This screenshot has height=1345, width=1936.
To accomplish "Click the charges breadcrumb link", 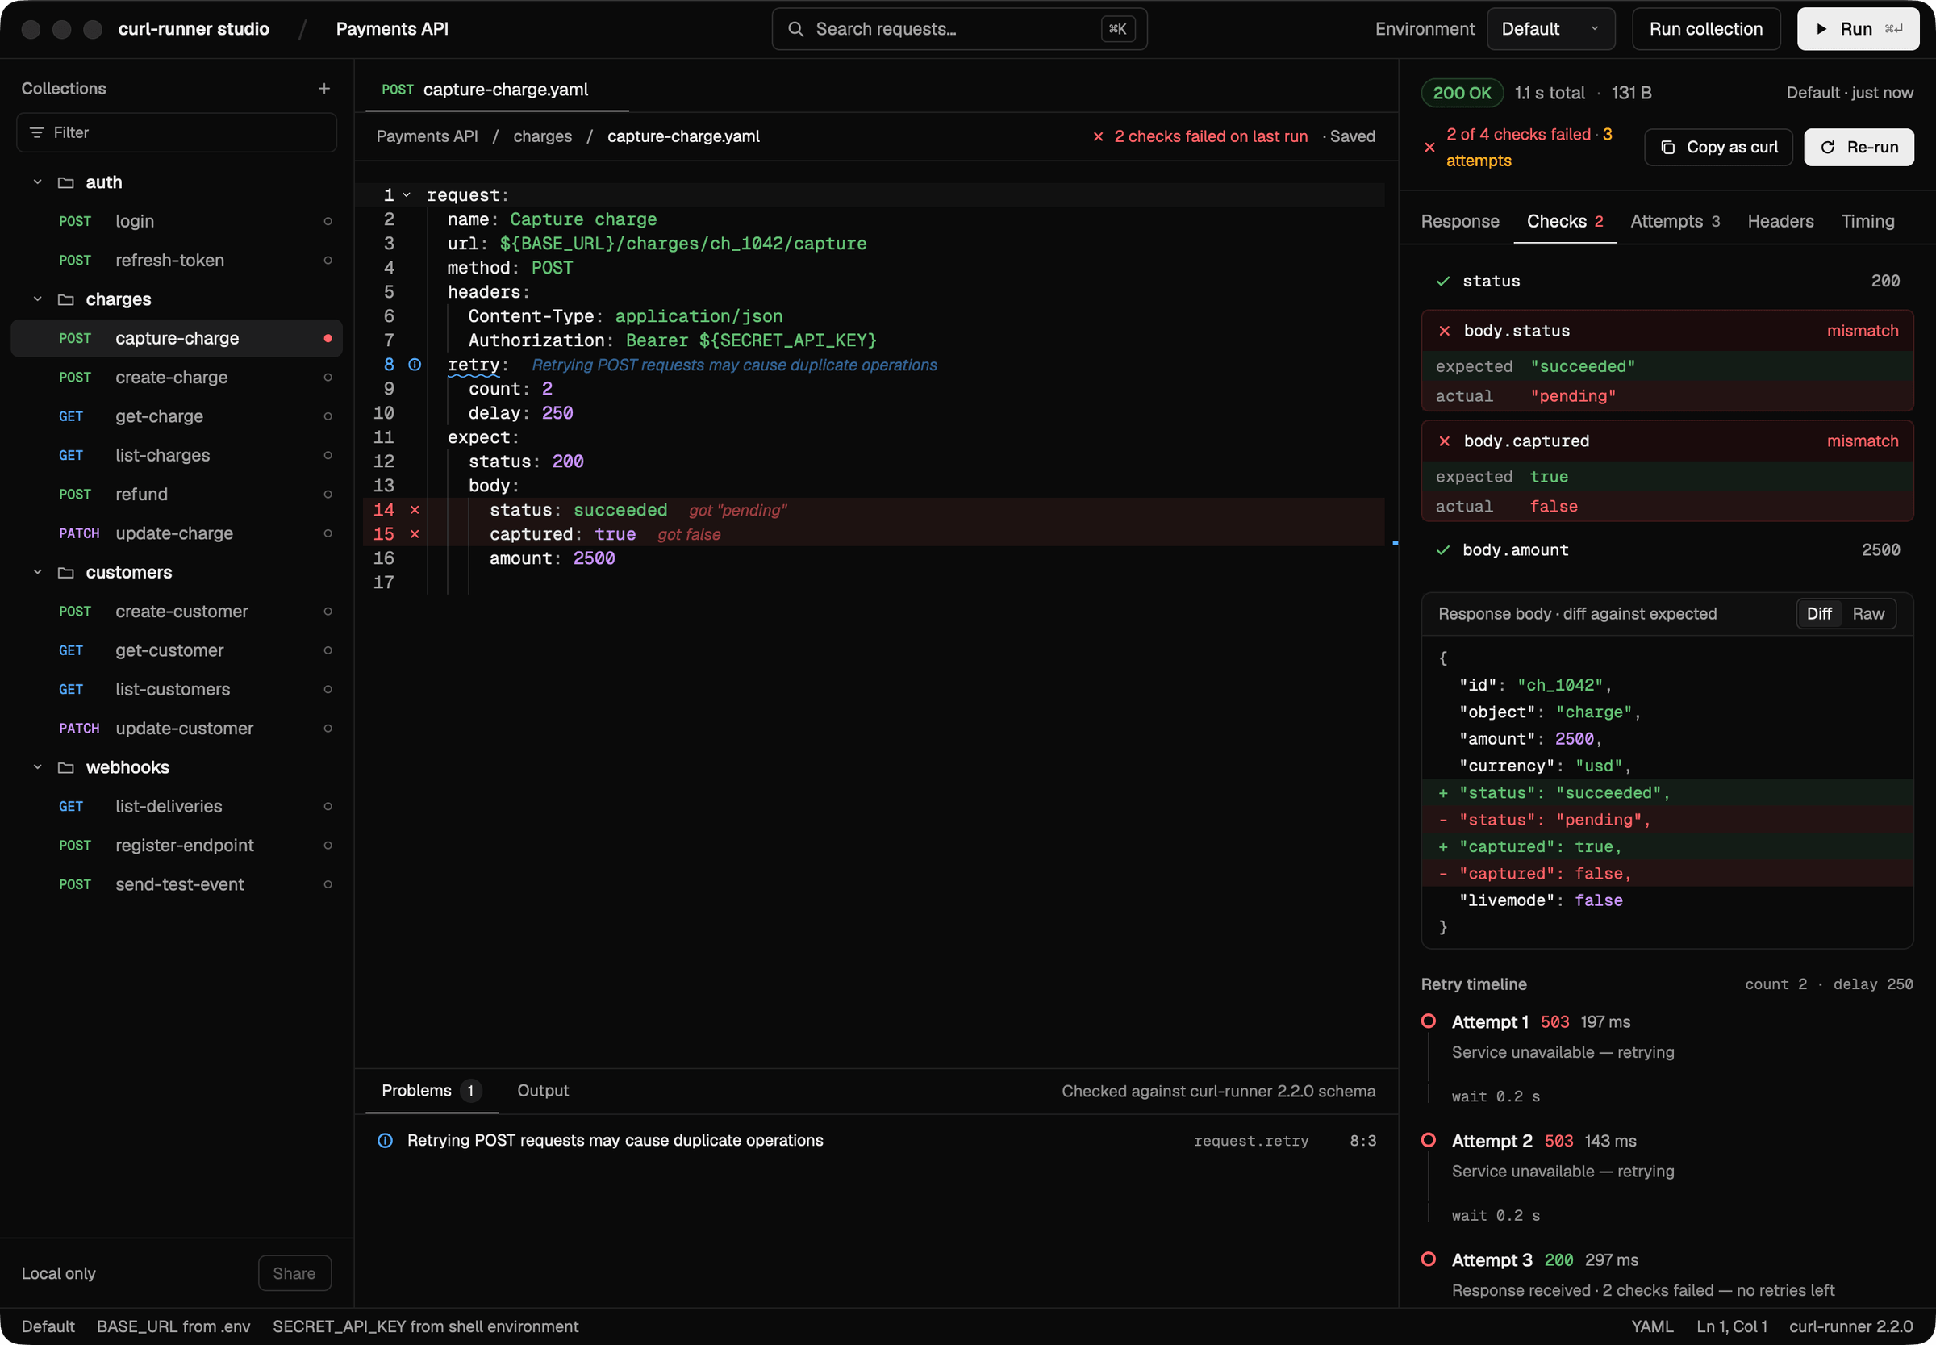I will click(542, 136).
